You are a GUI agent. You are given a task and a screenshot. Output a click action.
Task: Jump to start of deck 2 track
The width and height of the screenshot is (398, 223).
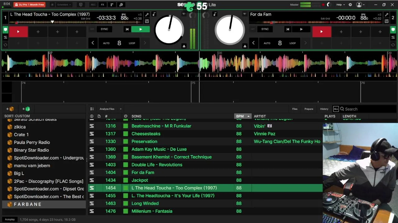click(x=288, y=29)
